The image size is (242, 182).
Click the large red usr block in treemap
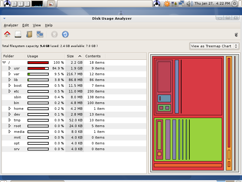(x=202, y=87)
